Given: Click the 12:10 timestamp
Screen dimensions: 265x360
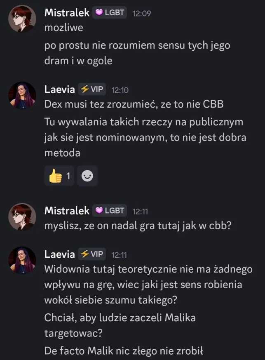Looking at the screenshot, I should [x=120, y=90].
